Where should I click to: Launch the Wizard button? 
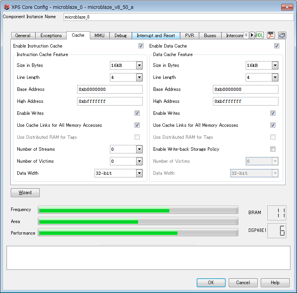point(25,192)
